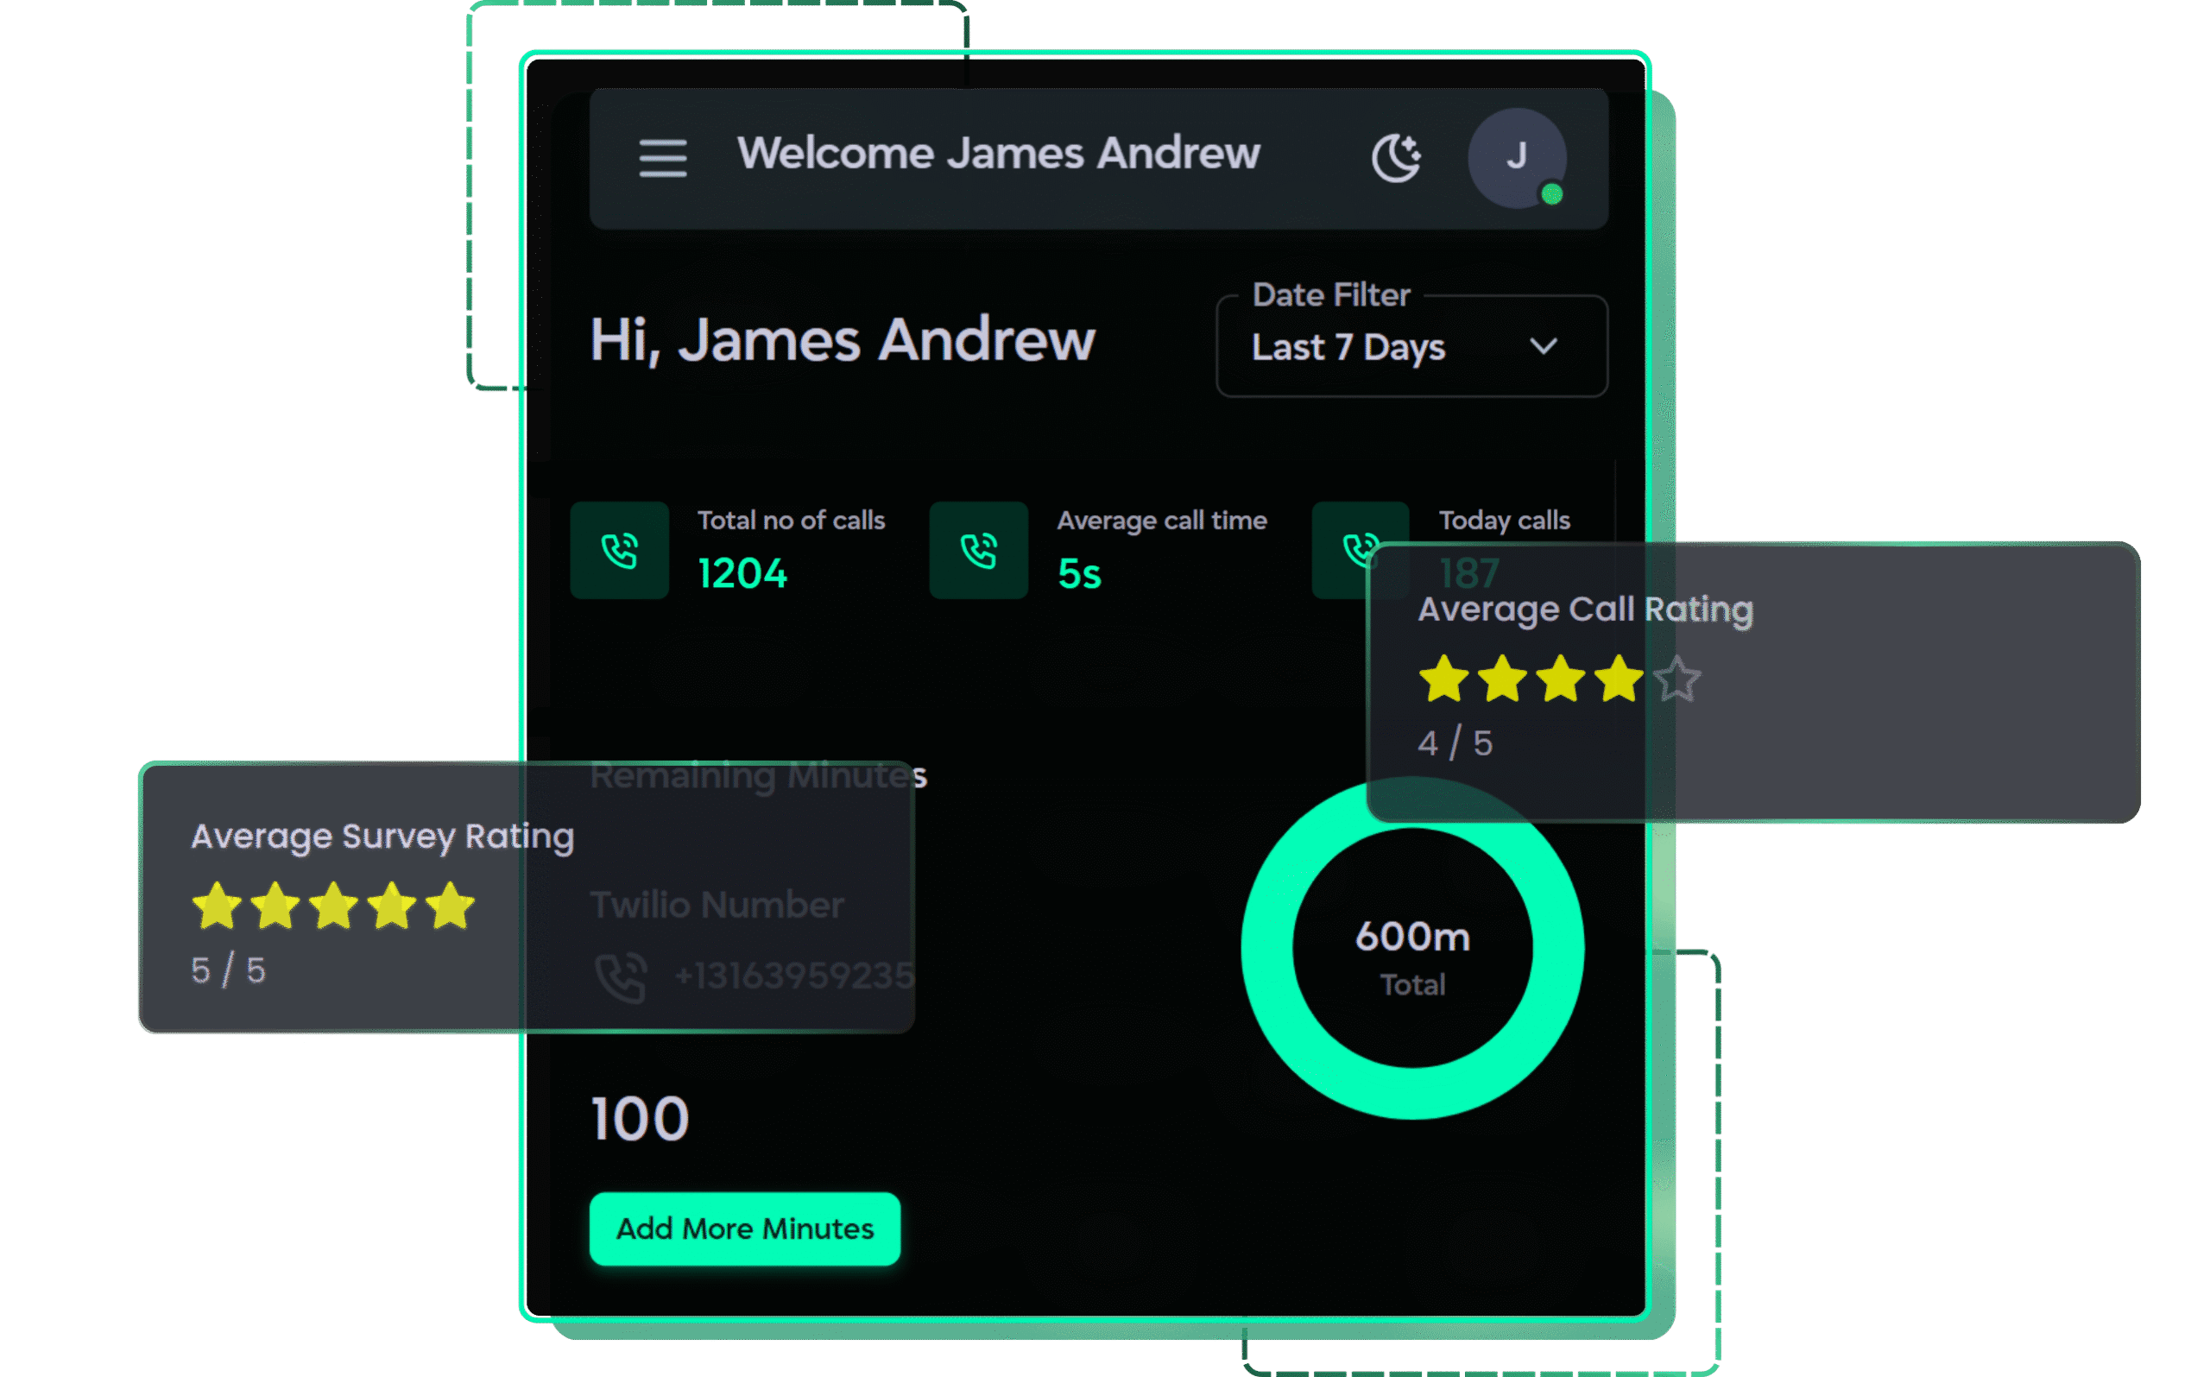The height and width of the screenshot is (1377, 2210).
Task: Toggle dark mode moon icon
Action: click(x=1396, y=157)
